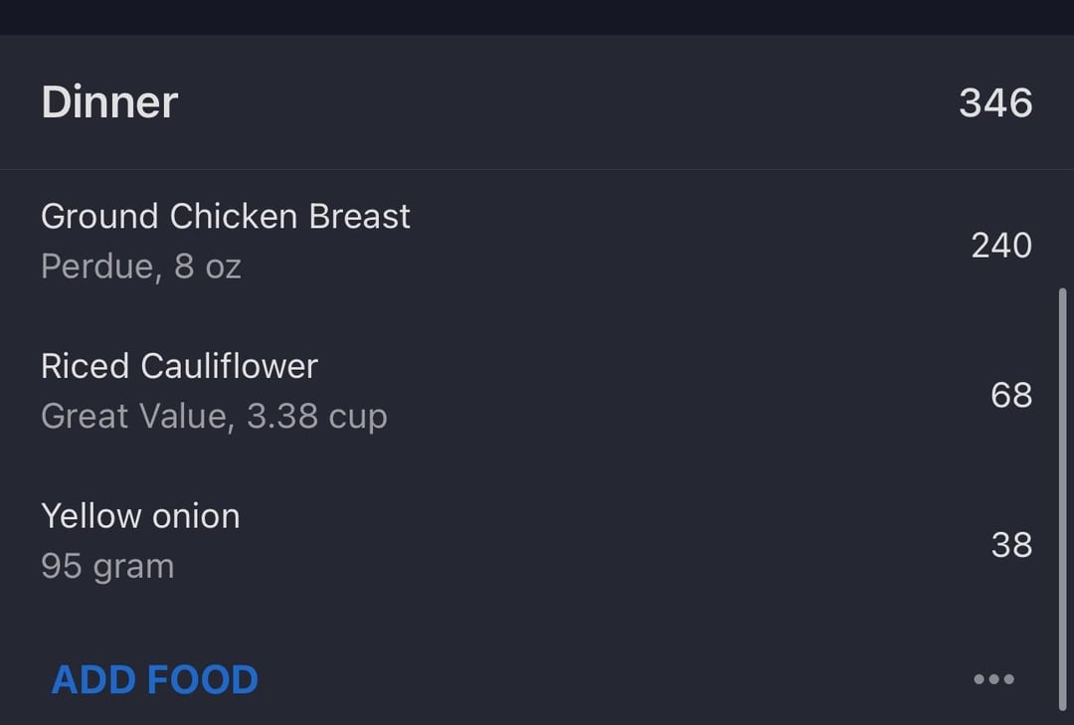1074x725 pixels.
Task: Click the Perdue brand label
Action: (x=95, y=267)
